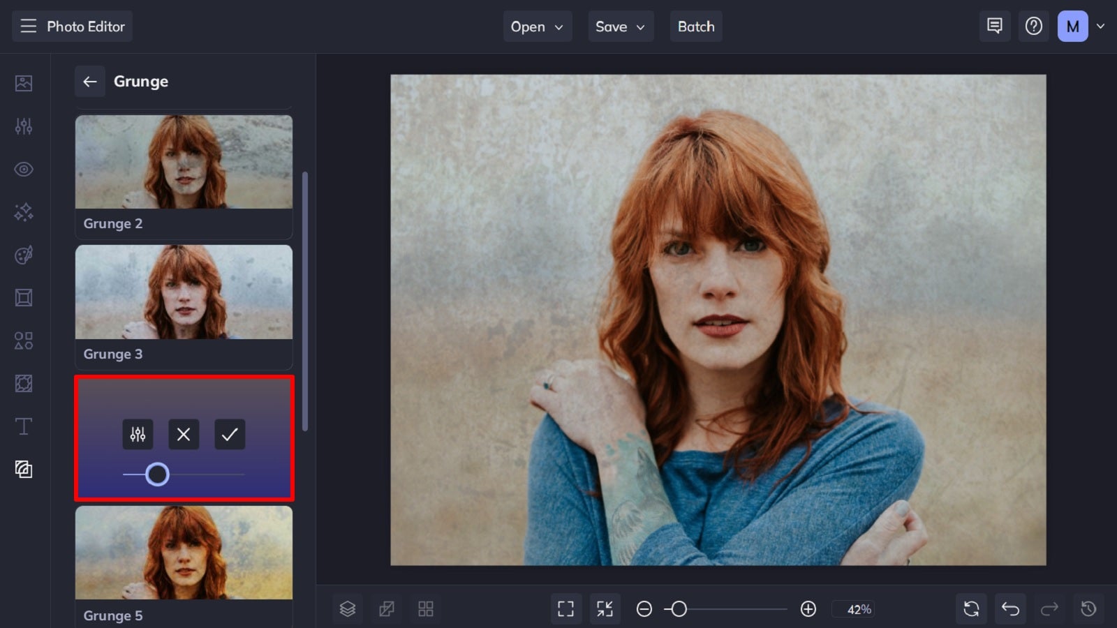Open the filter settings icon on Grunge overlay
1117x628 pixels.
[x=138, y=434]
